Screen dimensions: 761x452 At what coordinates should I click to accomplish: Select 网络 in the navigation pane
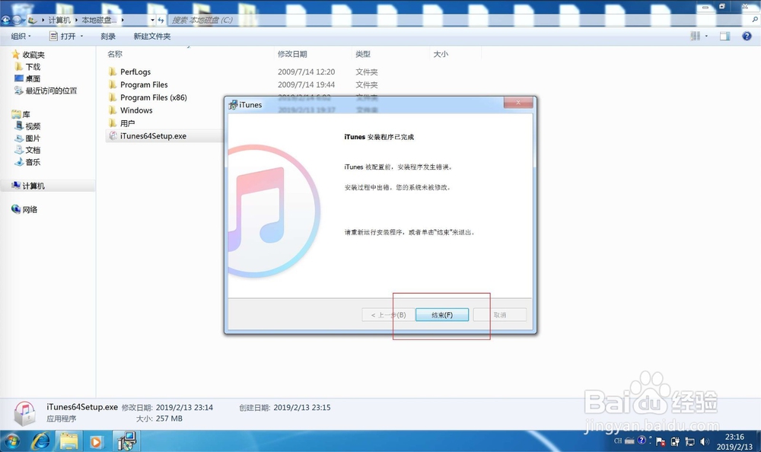30,210
